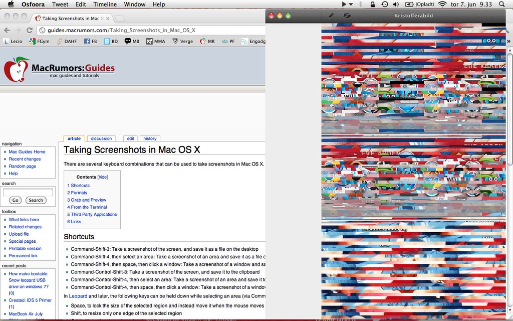Image resolution: width=513 pixels, height=321 pixels.
Task: Jump to 3 Grab and Preview
Action: point(87,200)
